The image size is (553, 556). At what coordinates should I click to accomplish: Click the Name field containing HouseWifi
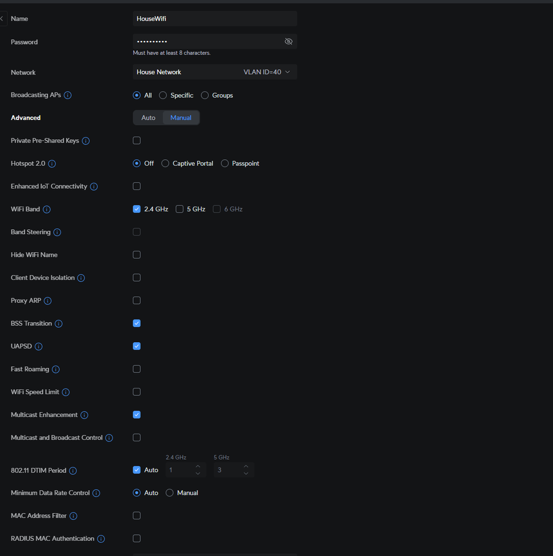tap(214, 18)
